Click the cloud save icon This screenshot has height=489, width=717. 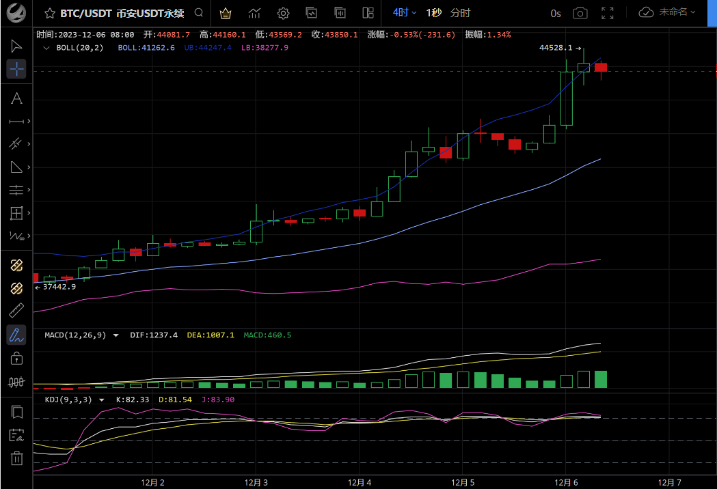[x=646, y=12]
